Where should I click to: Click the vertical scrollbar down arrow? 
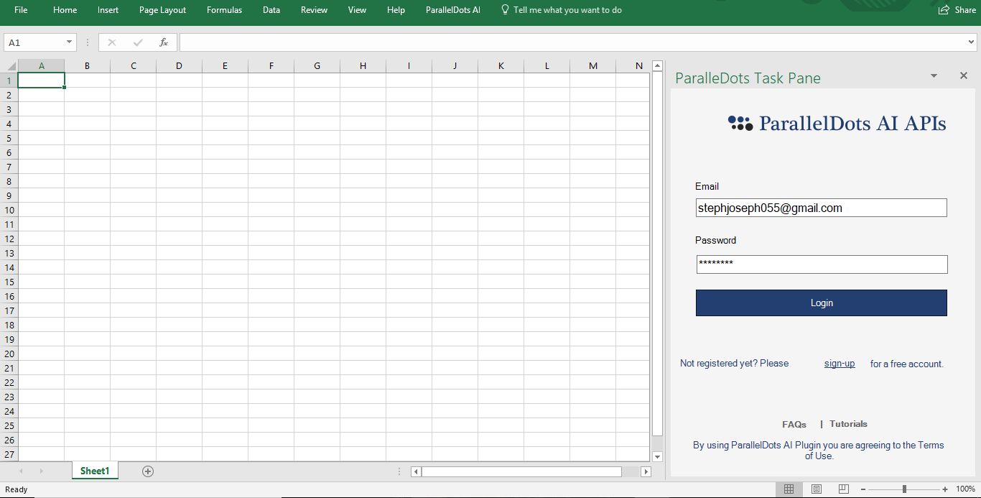657,456
